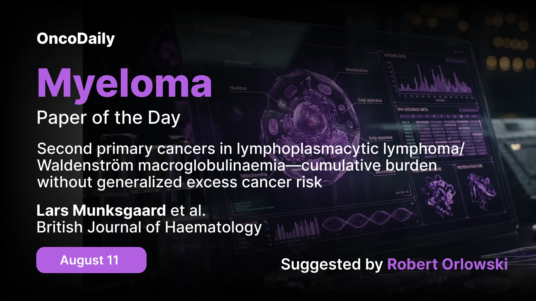Open the Second primary cancers paper title
536x301 pixels.
[x=250, y=165]
